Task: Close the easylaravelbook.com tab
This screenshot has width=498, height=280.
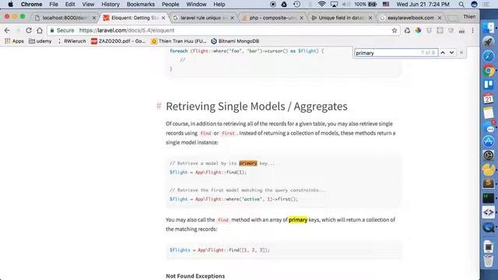Action: coord(440,18)
